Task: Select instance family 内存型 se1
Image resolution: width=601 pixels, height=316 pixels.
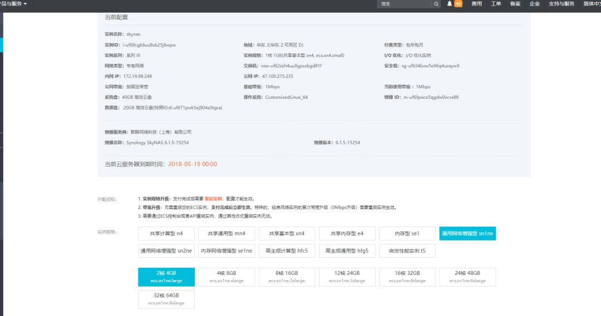Action: coord(407,233)
